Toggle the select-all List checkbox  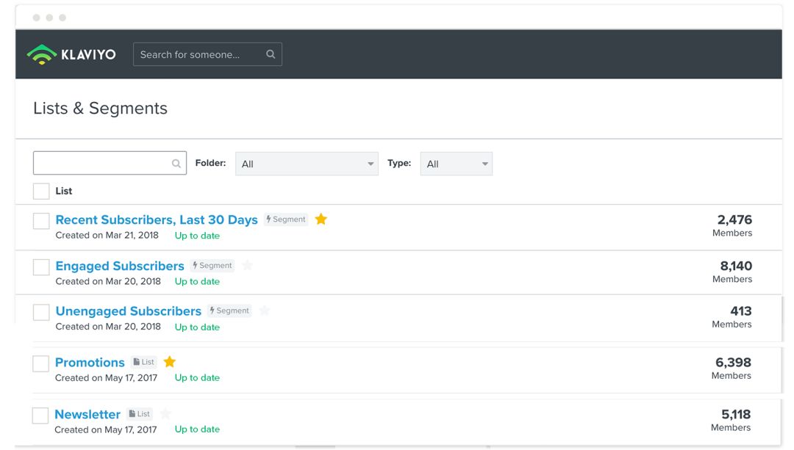coord(41,191)
